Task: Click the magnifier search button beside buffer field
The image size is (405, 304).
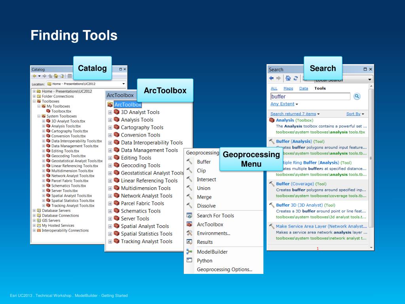Action: pyautogui.click(x=357, y=97)
